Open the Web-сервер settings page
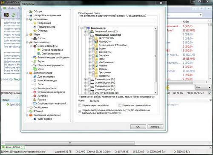 pyautogui.click(x=45, y=119)
